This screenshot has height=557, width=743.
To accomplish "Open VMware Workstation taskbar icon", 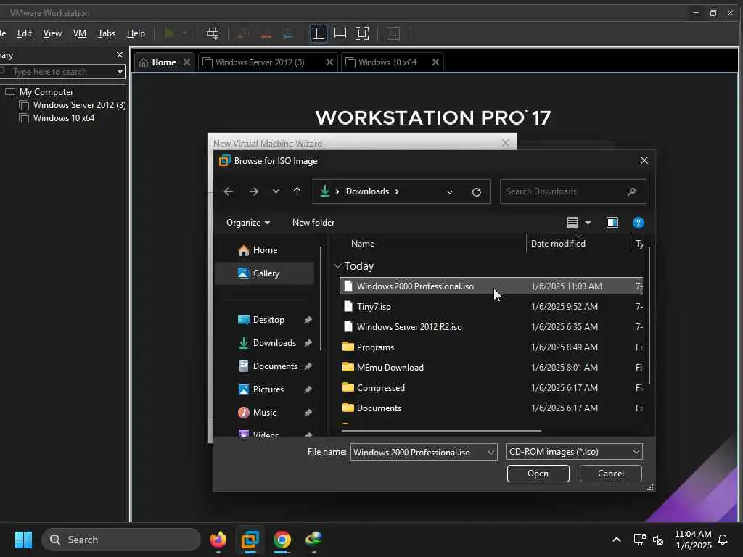I will 250,540.
